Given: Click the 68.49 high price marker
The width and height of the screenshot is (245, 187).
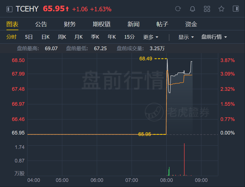Looking at the screenshot, I should click(x=146, y=59).
